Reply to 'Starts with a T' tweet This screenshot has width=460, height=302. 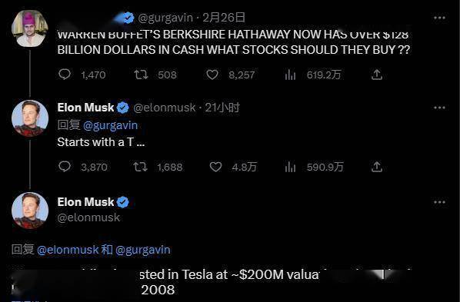pyautogui.click(x=65, y=167)
